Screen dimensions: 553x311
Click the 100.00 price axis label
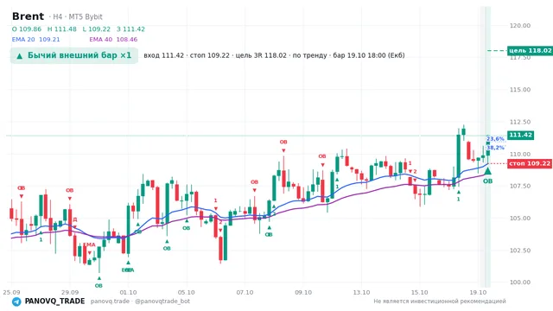point(520,282)
